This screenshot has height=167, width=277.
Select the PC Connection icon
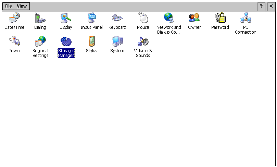(245, 18)
